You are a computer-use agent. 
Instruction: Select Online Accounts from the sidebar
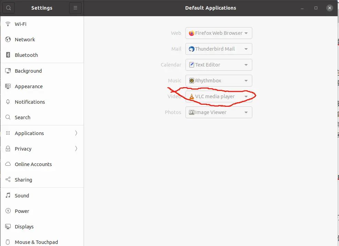tap(33, 164)
